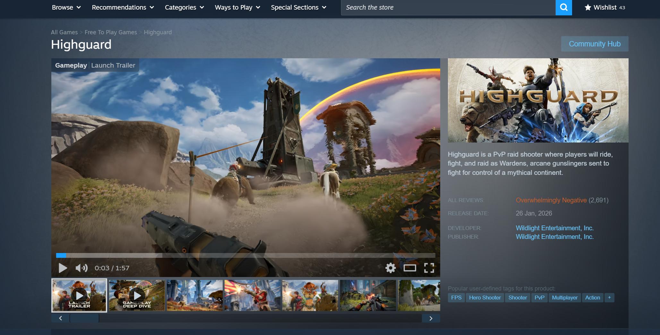The height and width of the screenshot is (335, 660).
Task: Open developer Wildlight Entertainment, Inc. link
Action: tap(555, 228)
